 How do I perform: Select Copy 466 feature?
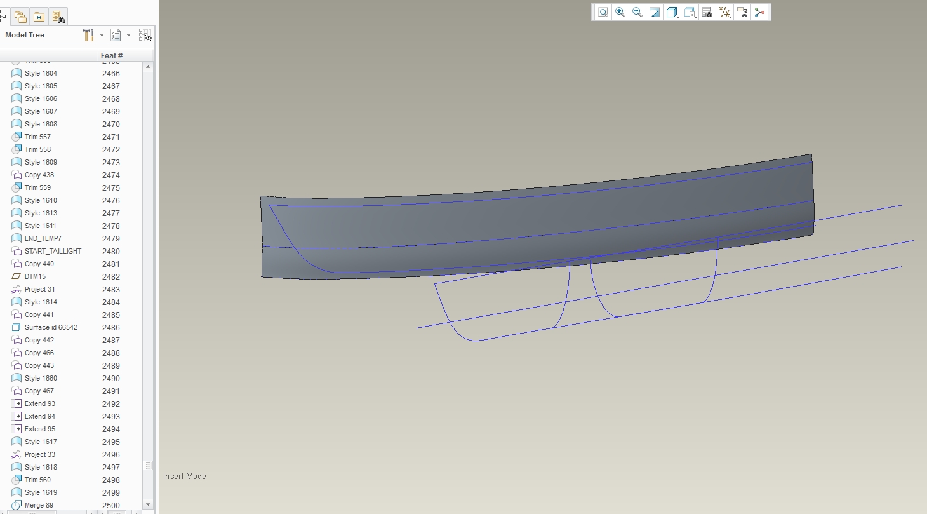(39, 353)
